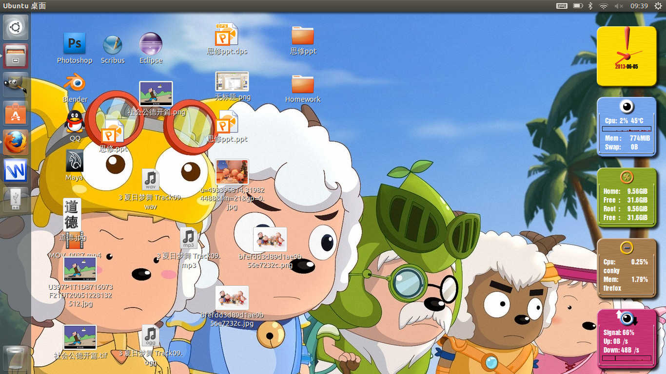
Task: Select bfefdd3d89d1ae9b56e7232c.jpg thumbnail
Action: tap(232, 298)
